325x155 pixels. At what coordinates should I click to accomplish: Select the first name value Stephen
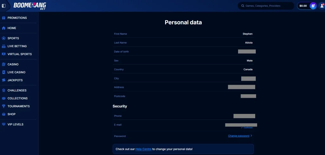pos(248,34)
